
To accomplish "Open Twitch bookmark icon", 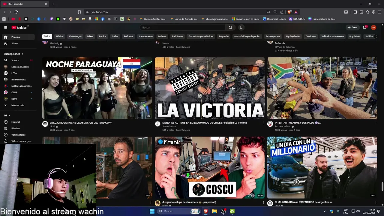I will (52, 19).
